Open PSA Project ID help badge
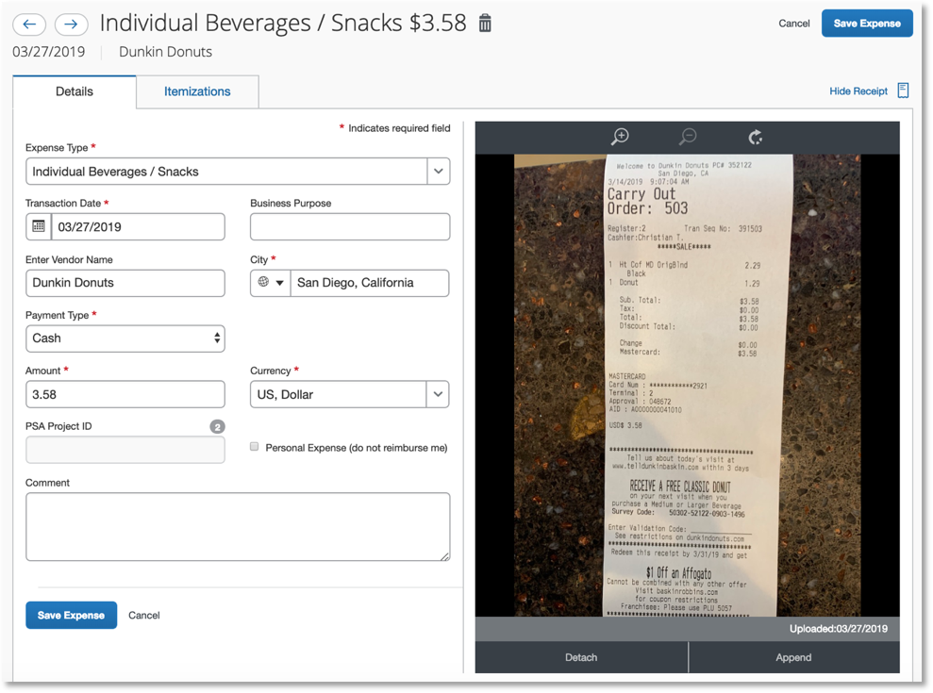 217,426
